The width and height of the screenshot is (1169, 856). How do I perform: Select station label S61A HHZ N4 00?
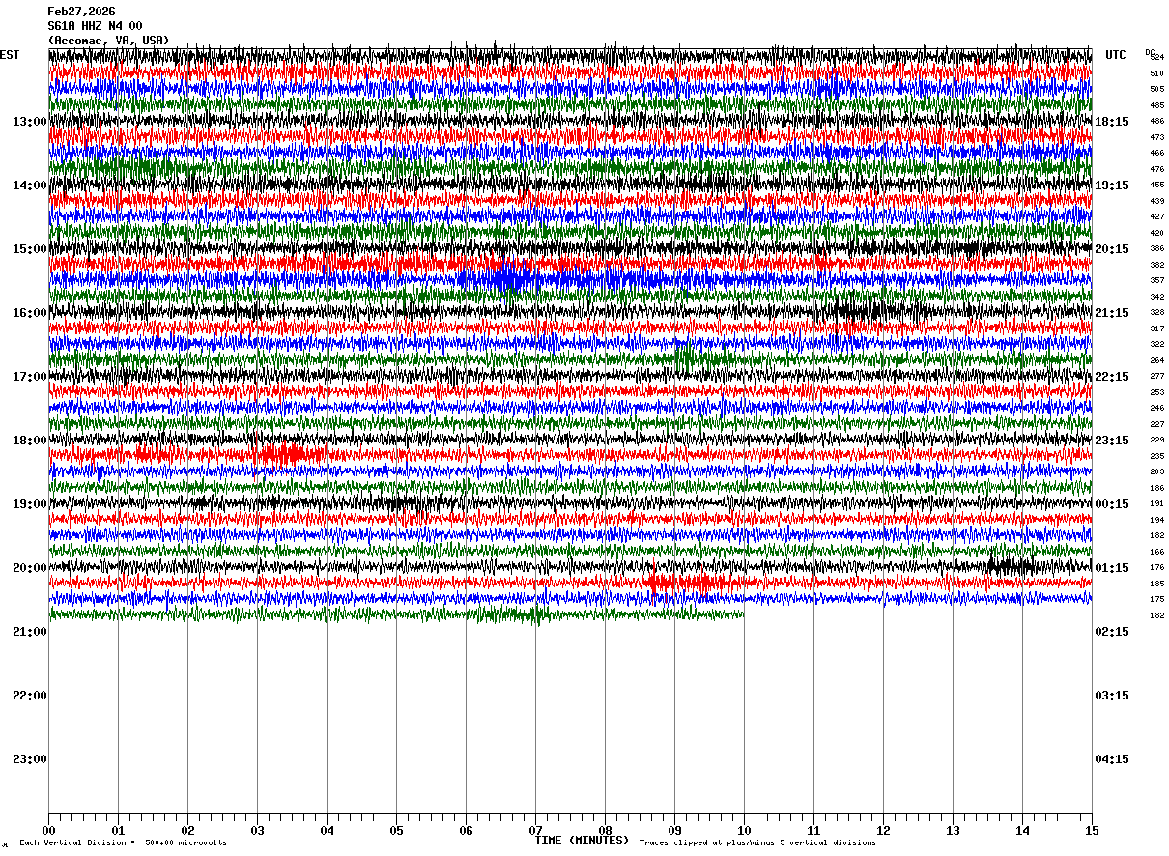click(95, 26)
